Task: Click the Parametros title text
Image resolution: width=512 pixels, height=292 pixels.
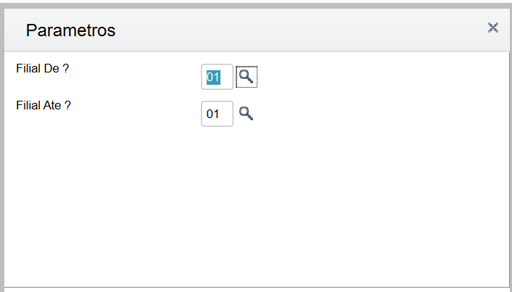Action: [70, 30]
